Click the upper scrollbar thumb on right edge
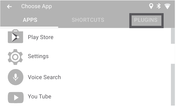Image resolution: width=176 pixels, height=107 pixels. [x=173, y=35]
